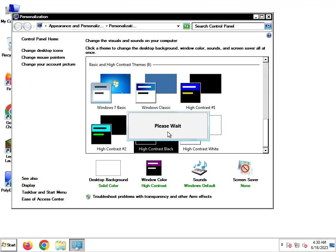Click the Please Wait dialog
Viewport: 336px width, 252px height.
pos(168,126)
